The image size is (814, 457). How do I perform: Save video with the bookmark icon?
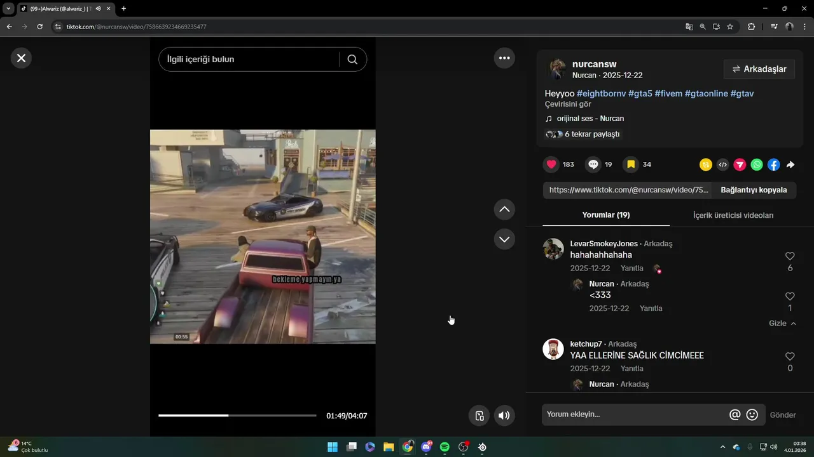pos(631,164)
